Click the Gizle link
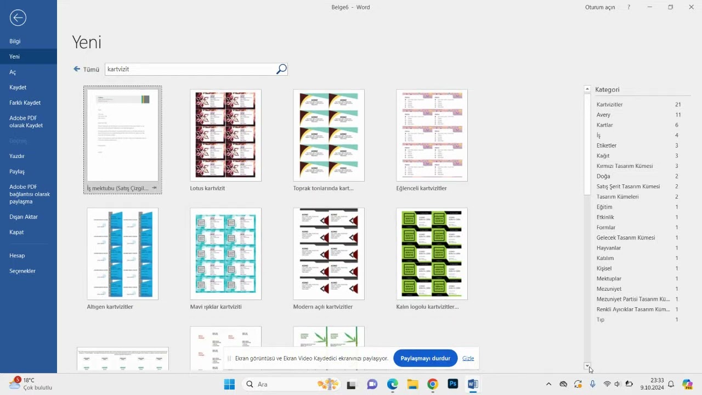The height and width of the screenshot is (395, 702). point(468,358)
